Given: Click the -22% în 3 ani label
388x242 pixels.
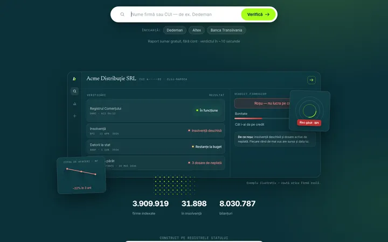Looking at the screenshot, I should (82, 188).
